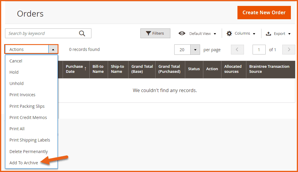
Task: Choose Cancel in the Actions menu
Action: coord(16,61)
